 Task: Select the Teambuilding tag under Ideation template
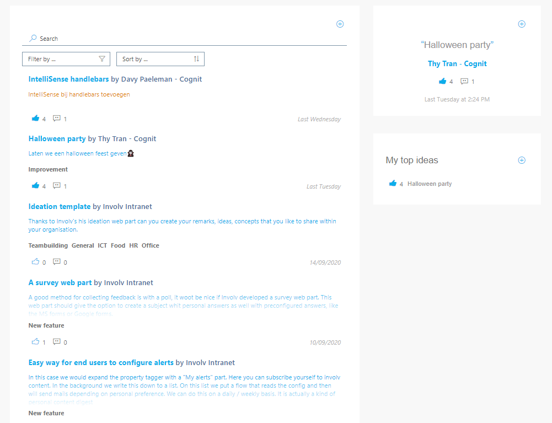point(48,245)
